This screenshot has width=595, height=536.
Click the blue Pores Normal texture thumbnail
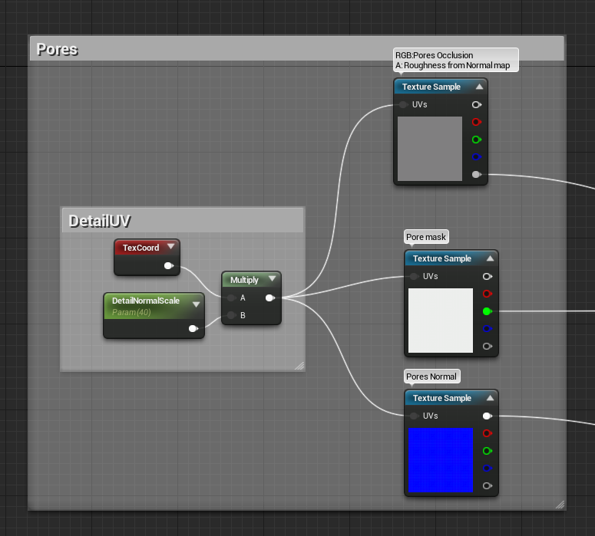pyautogui.click(x=441, y=460)
